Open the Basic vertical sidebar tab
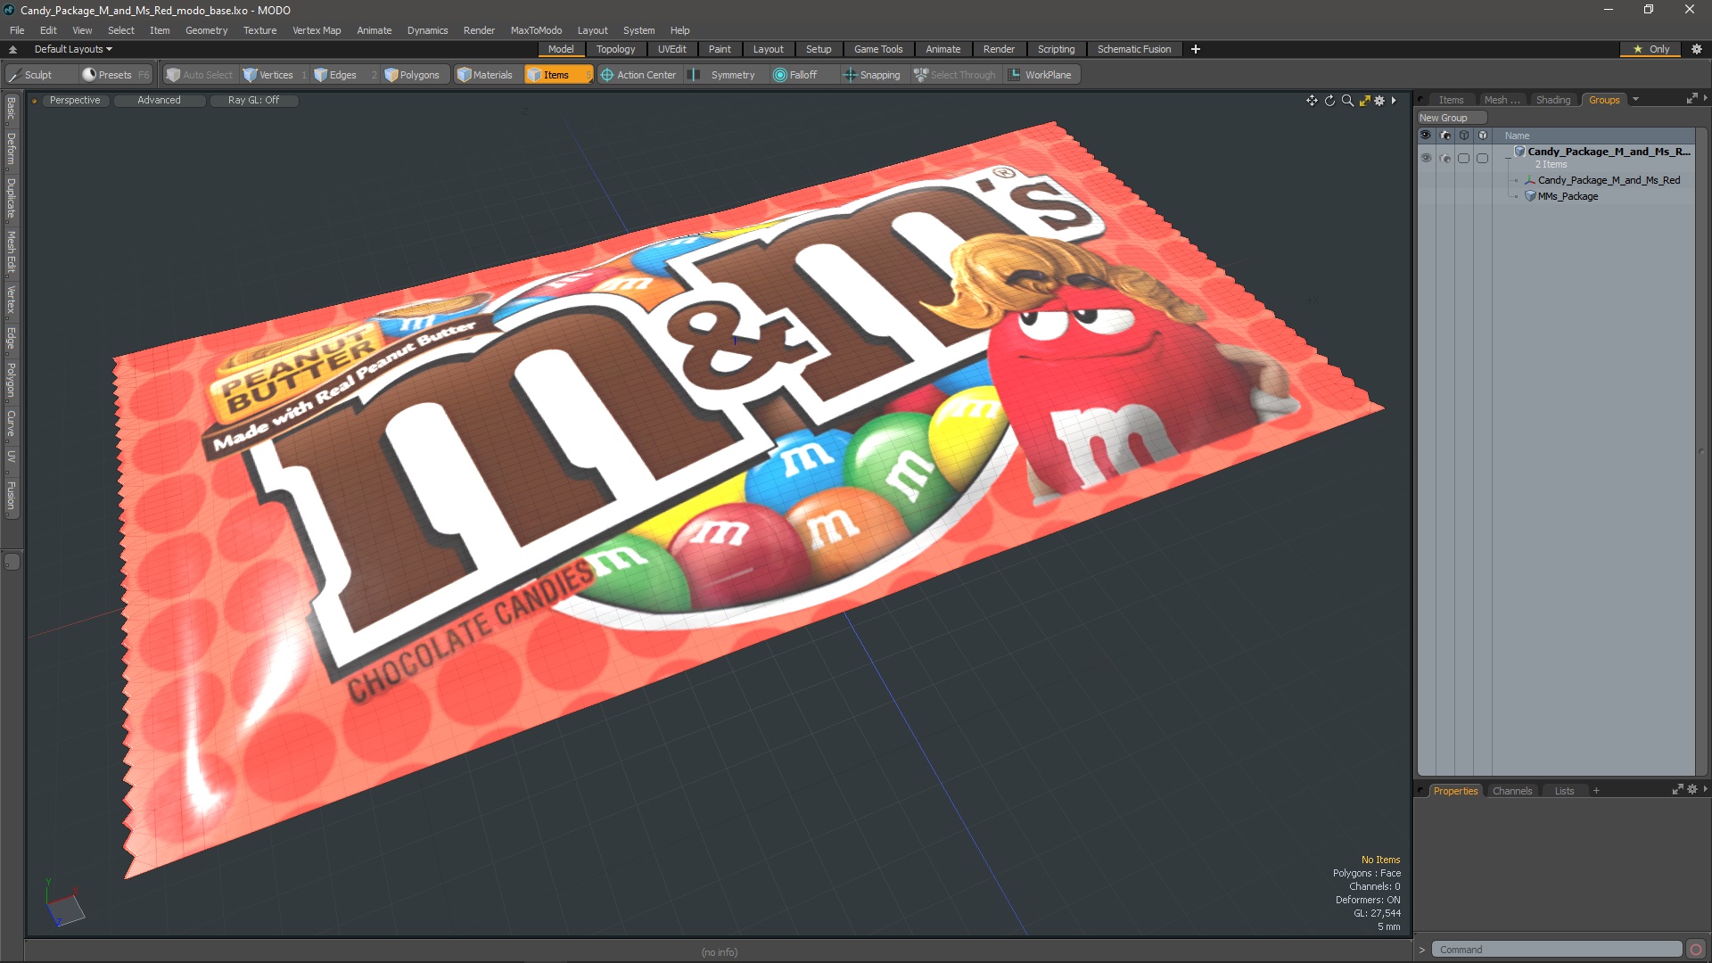This screenshot has width=1712, height=963. coord(11,109)
